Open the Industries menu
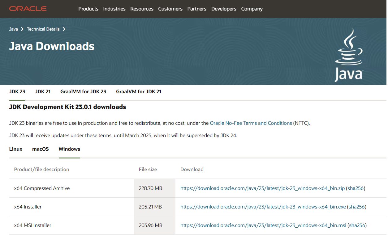 [114, 9]
